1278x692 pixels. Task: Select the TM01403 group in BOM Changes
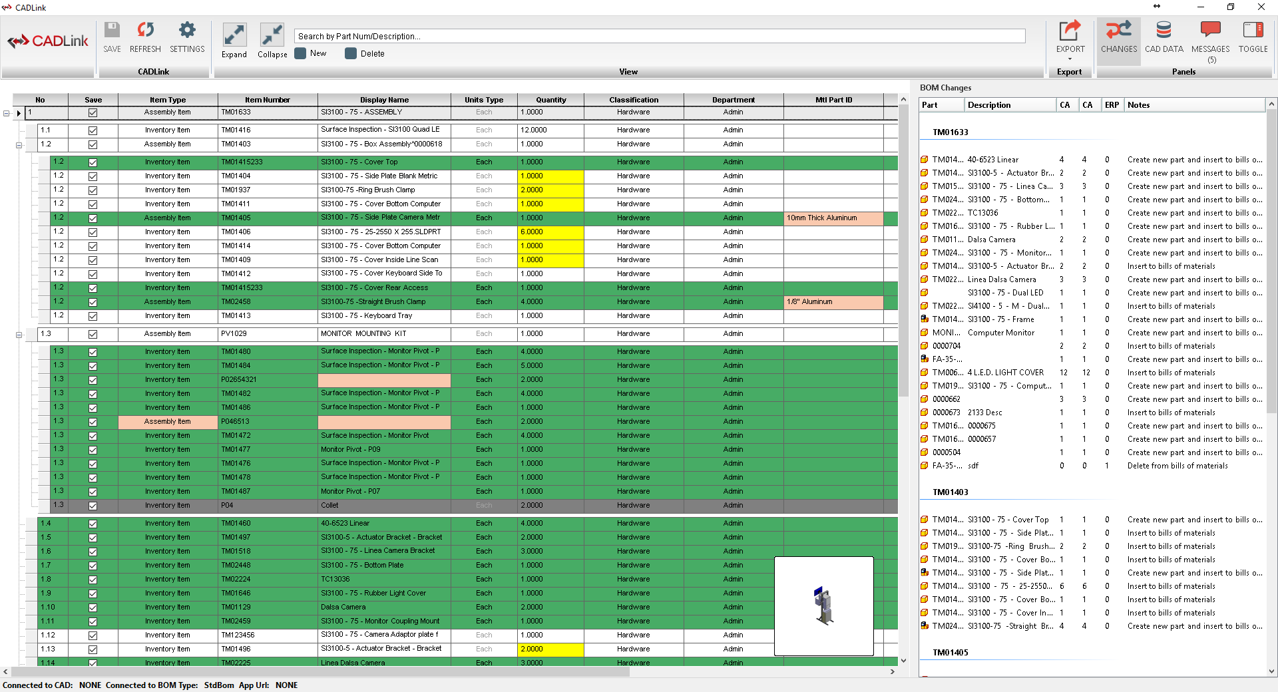pyautogui.click(x=951, y=492)
